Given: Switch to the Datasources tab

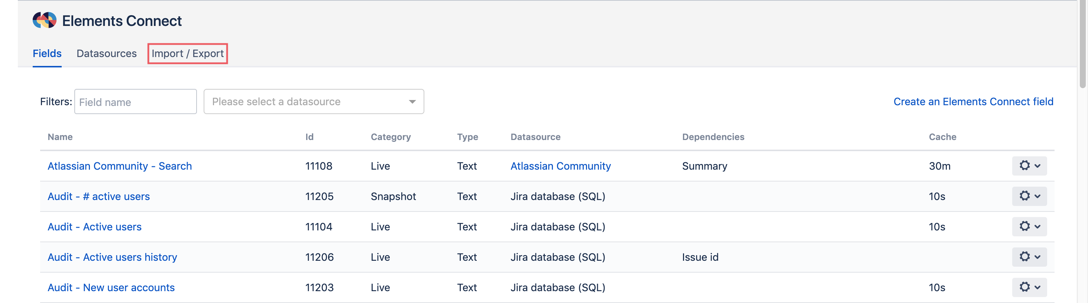Looking at the screenshot, I should 106,53.
